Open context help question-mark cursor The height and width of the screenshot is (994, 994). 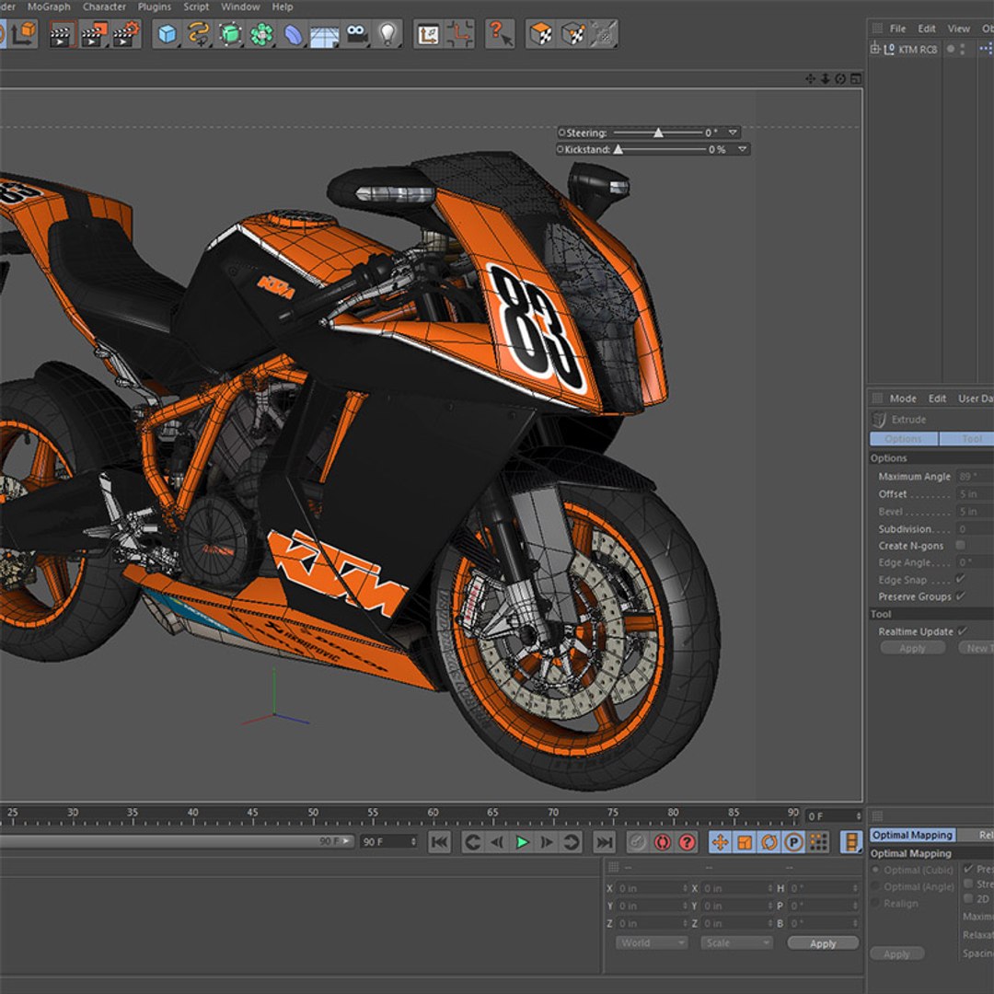(x=500, y=34)
